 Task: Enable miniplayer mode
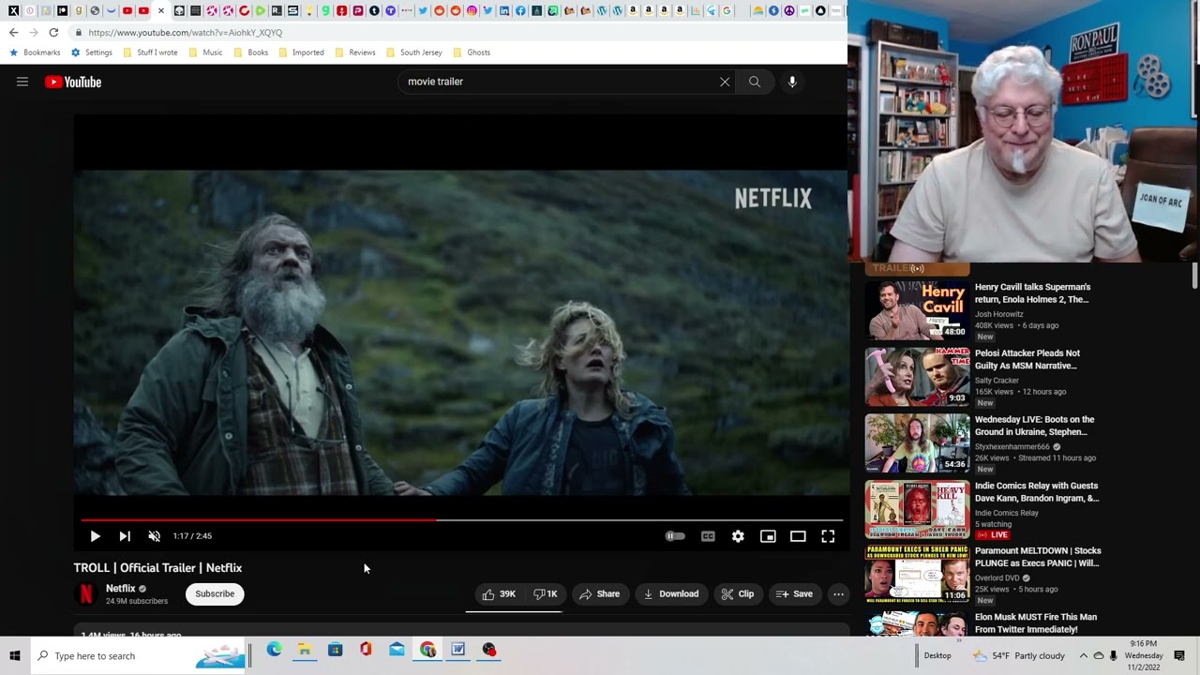(768, 536)
